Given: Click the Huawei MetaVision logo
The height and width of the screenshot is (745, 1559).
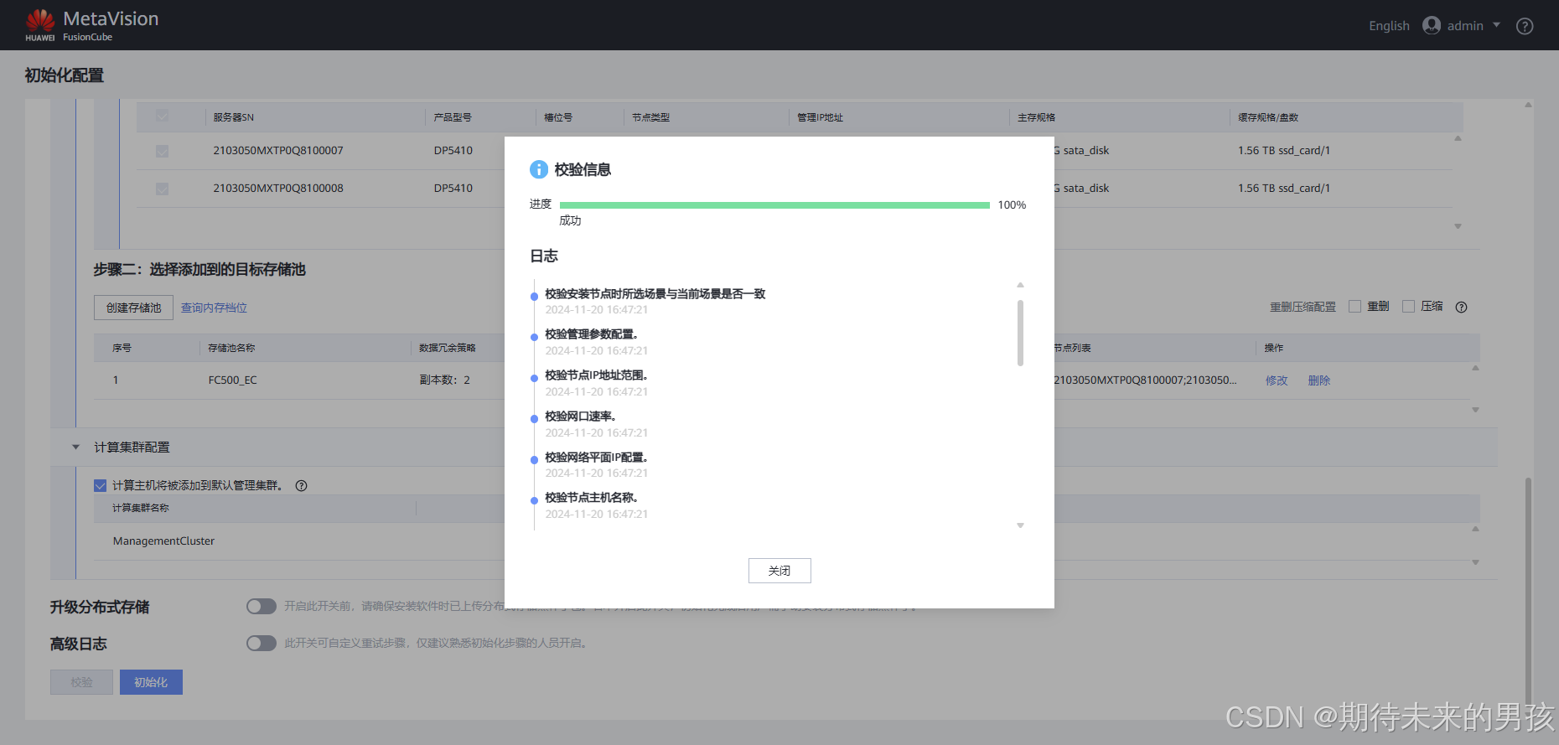Looking at the screenshot, I should pos(91,25).
